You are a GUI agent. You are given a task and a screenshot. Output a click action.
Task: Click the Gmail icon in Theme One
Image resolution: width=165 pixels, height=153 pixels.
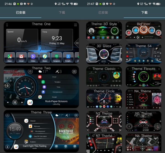point(21,57)
